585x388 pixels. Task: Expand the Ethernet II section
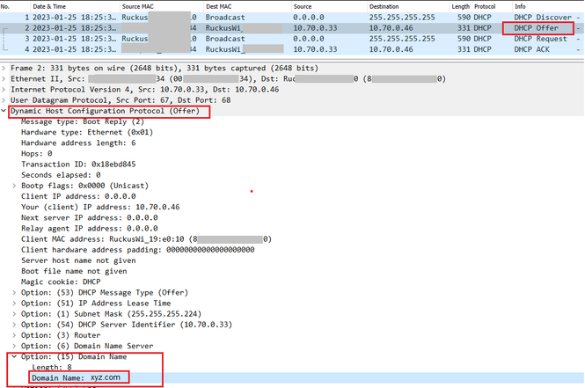4,78
